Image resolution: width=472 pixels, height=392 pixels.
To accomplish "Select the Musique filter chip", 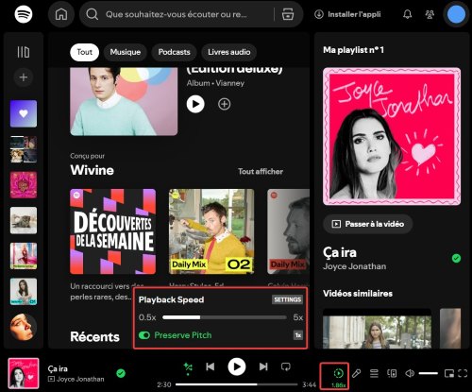I will point(126,52).
